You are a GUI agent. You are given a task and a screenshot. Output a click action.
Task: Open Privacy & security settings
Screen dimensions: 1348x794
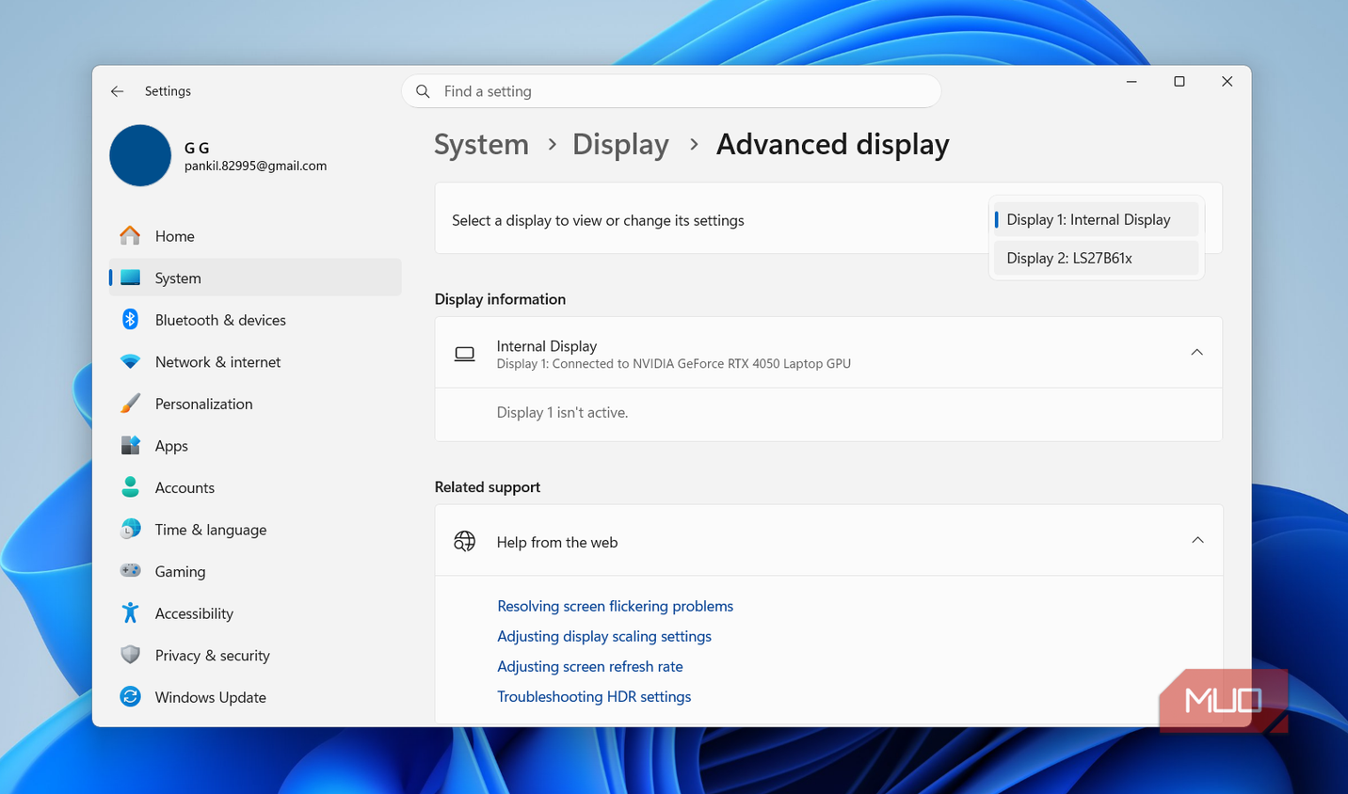(x=255, y=655)
